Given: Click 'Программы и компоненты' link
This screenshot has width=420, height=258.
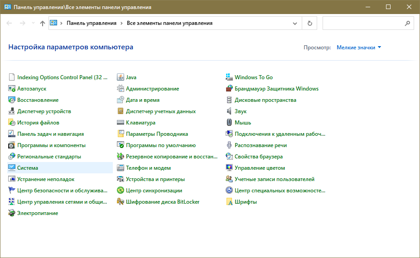Looking at the screenshot, I should click(51, 145).
